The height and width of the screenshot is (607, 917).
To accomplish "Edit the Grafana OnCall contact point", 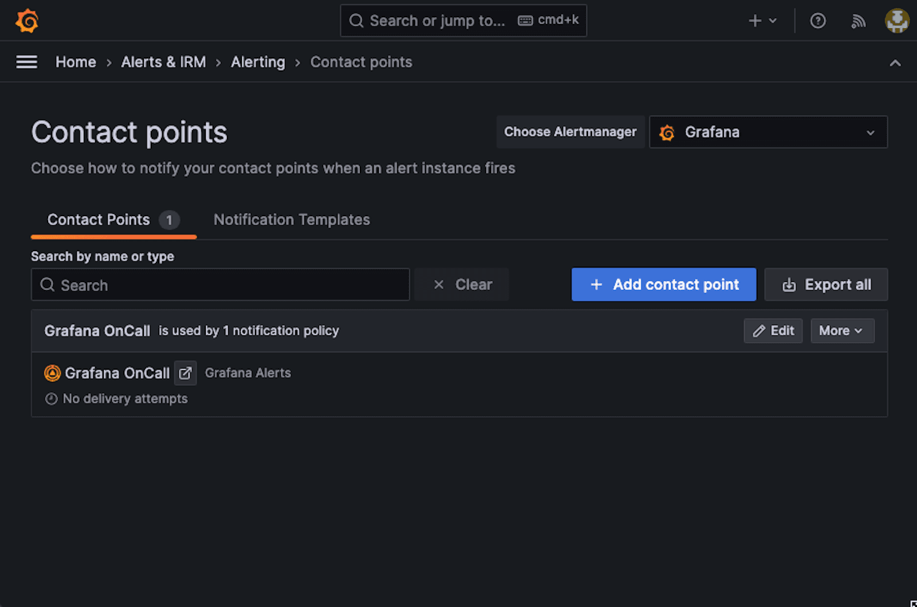I will (773, 331).
